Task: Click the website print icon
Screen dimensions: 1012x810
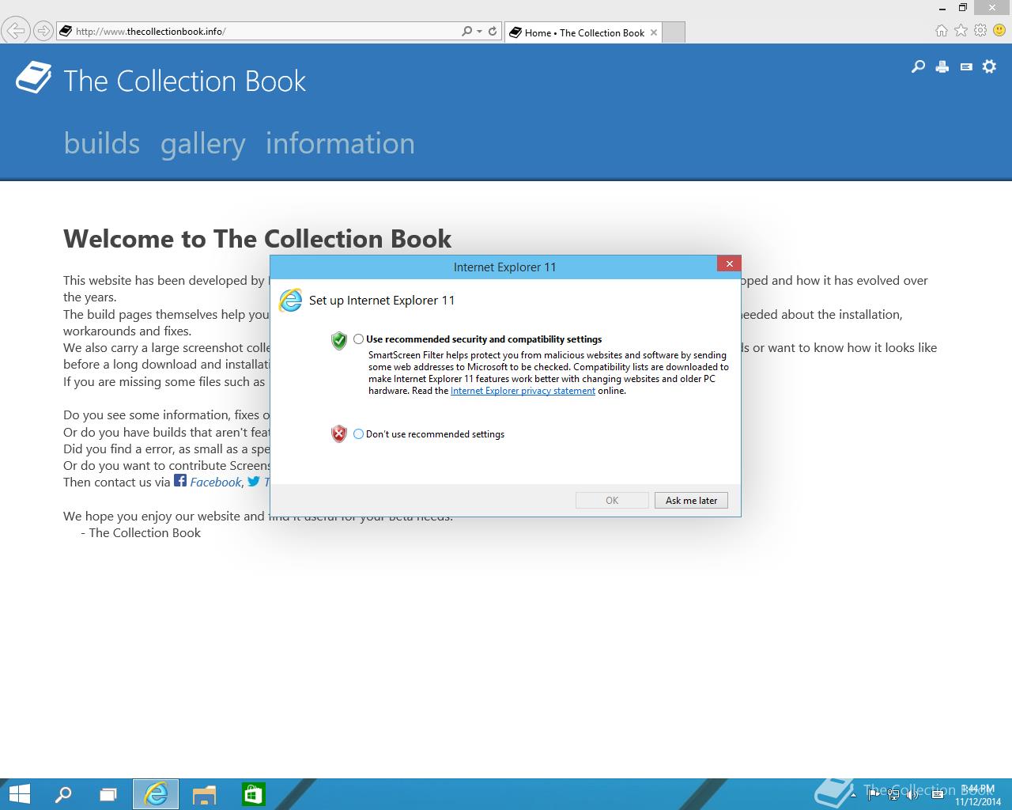Action: pos(942,66)
